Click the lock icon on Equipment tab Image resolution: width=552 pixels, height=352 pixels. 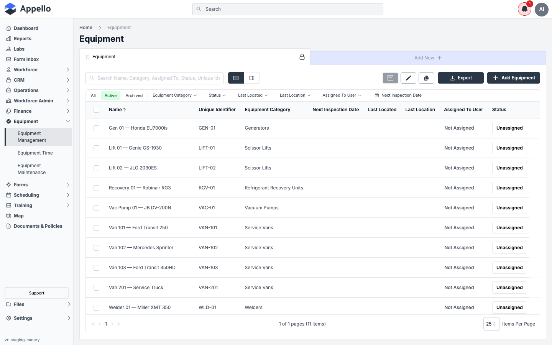[x=302, y=57]
